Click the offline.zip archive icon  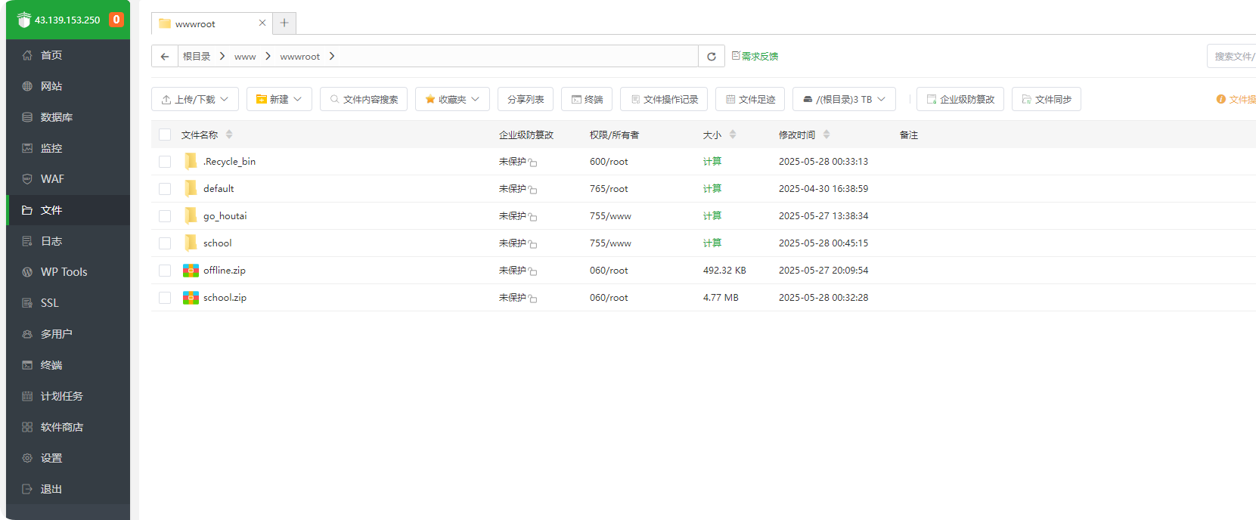(x=191, y=271)
